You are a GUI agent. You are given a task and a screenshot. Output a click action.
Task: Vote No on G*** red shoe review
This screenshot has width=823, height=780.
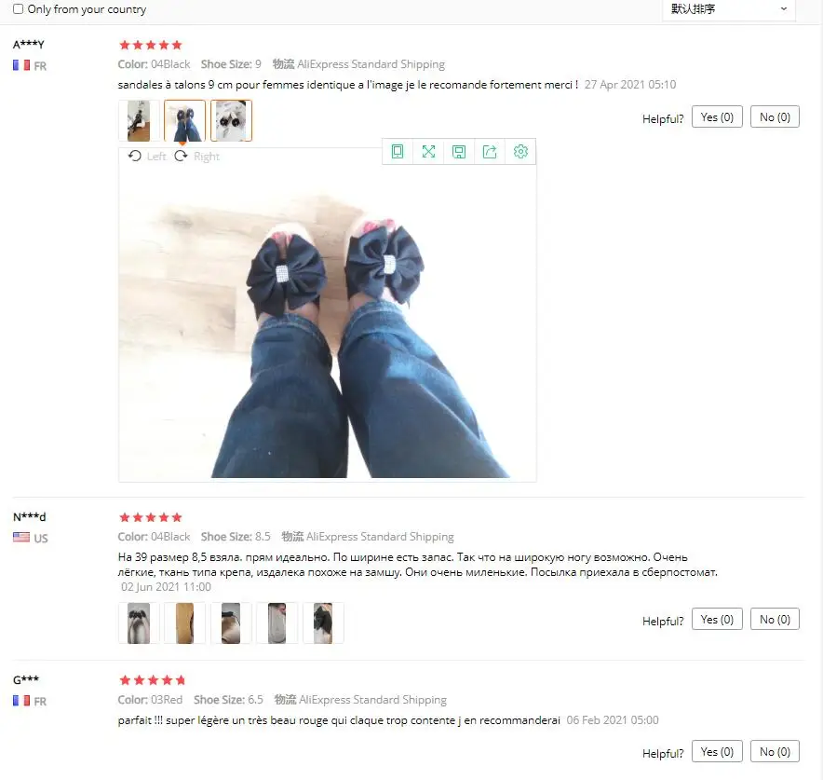[x=775, y=752]
